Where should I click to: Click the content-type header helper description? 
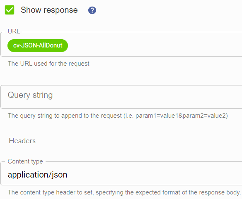(124, 192)
